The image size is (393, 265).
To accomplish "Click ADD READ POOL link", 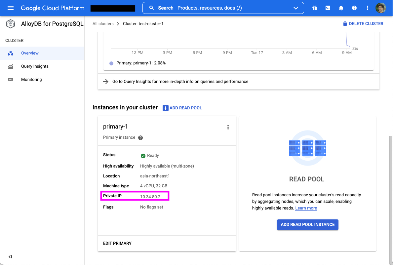I will click(x=182, y=108).
